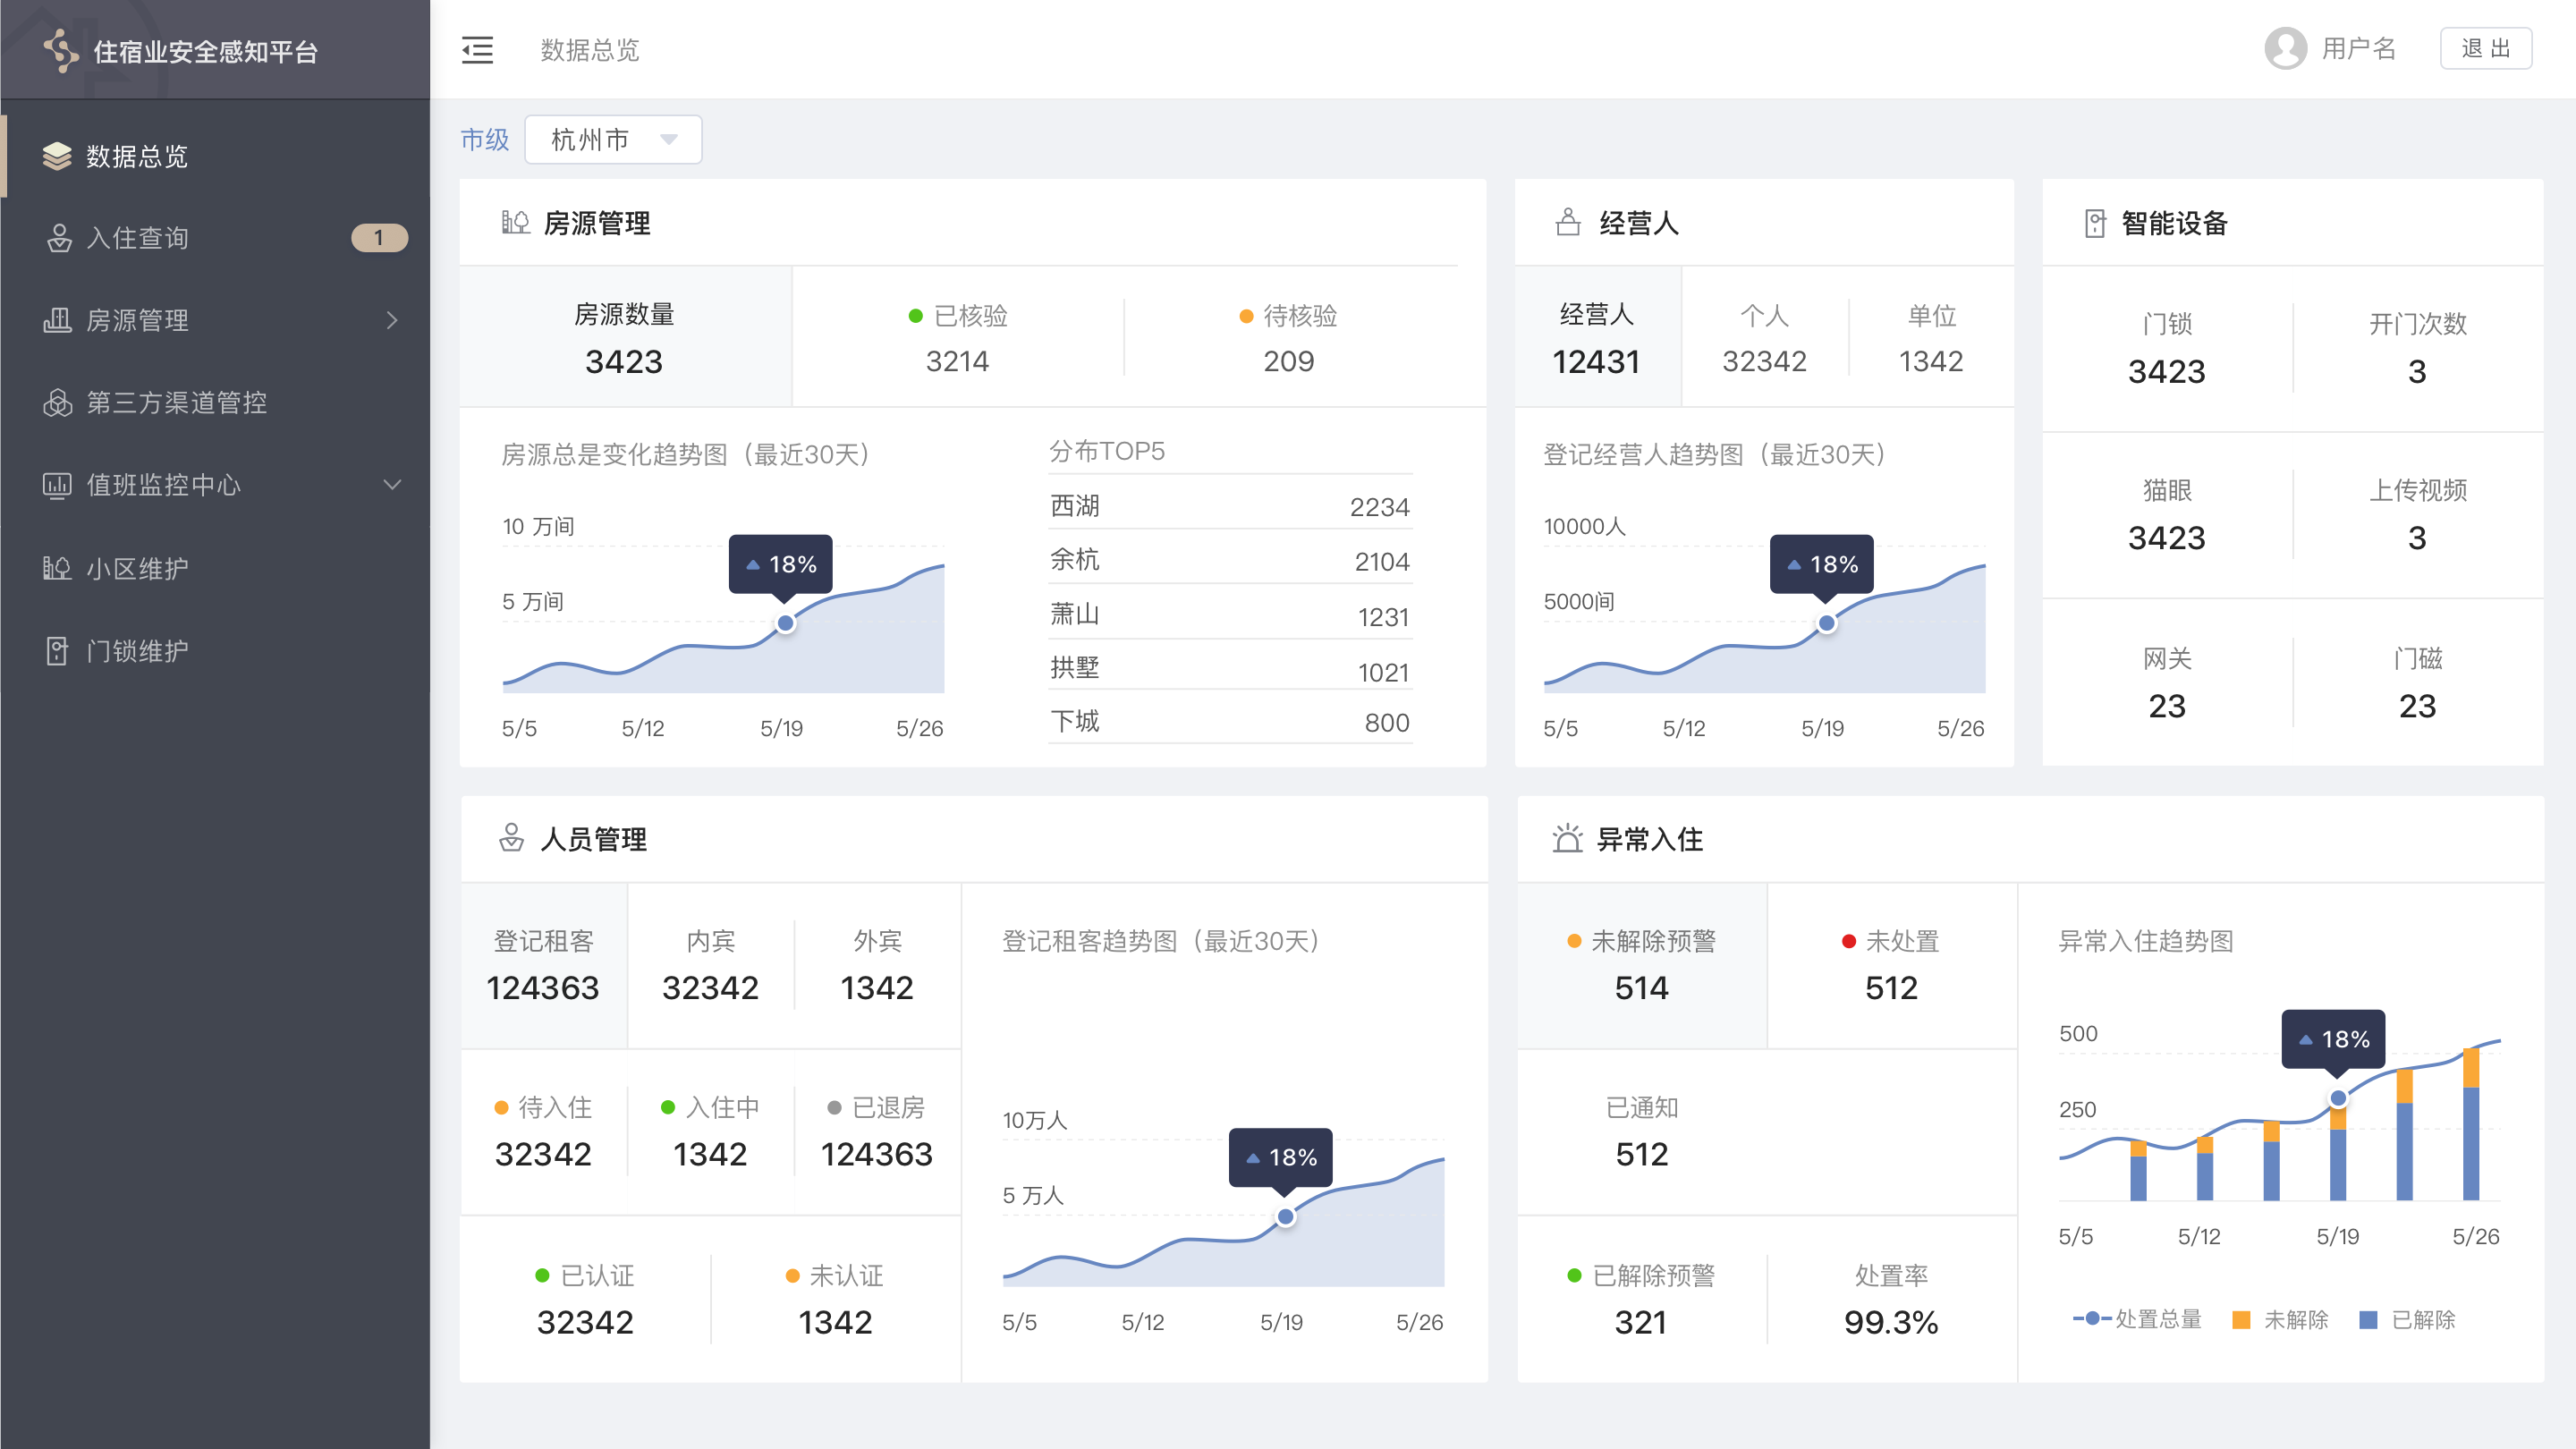Click the 人员管理 panel header icon
Viewport: 2576px width, 1449px height.
click(x=511, y=838)
